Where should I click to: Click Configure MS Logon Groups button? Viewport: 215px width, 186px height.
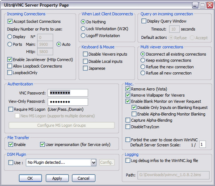62,125
